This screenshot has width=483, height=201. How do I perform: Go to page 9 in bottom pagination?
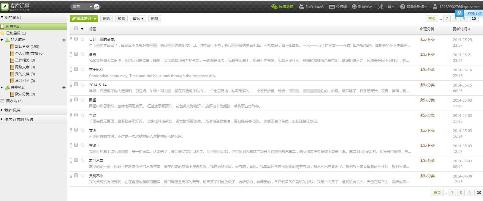pos(469,192)
